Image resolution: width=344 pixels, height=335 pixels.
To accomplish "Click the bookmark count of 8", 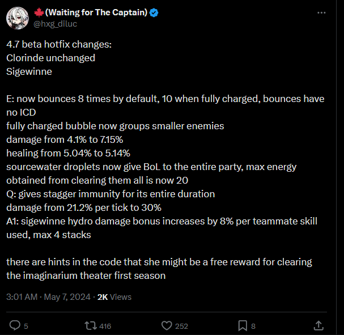I will [253, 326].
